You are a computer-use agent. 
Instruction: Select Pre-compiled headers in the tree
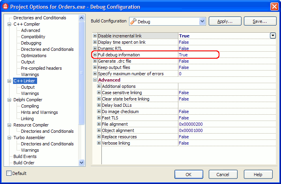pos(41,68)
